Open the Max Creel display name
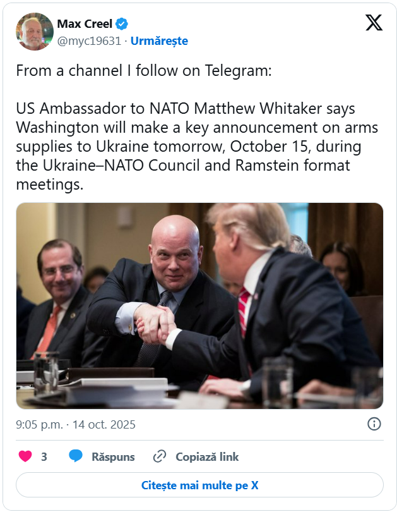397x512 pixels. 85,24
